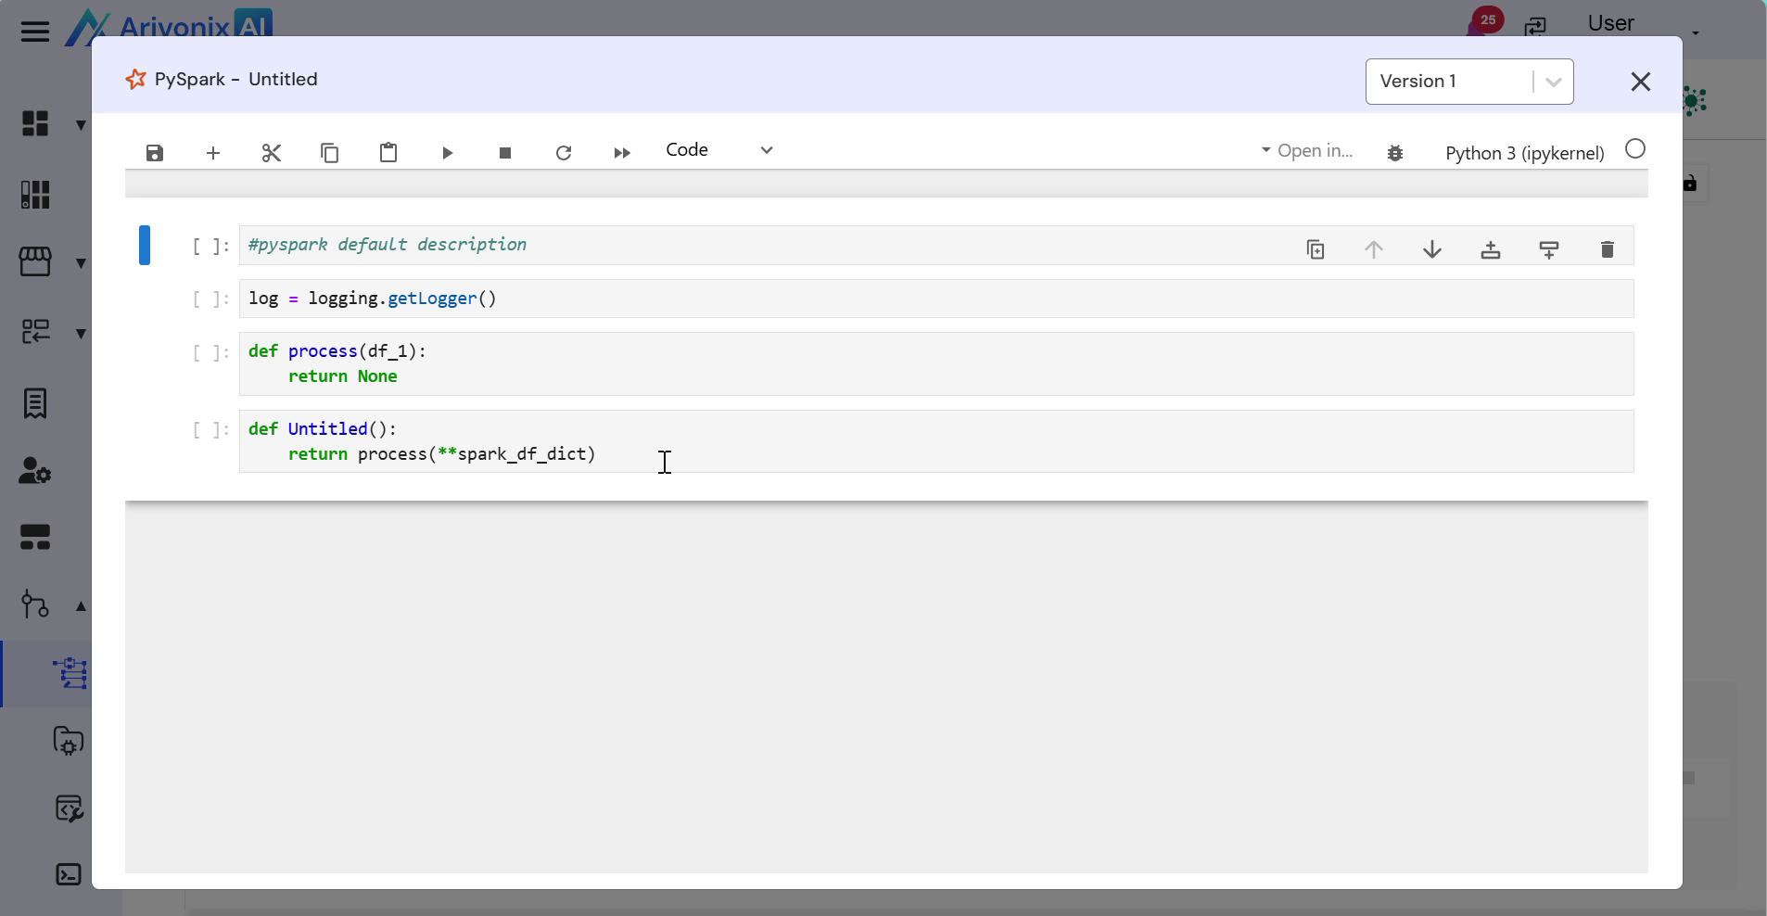The height and width of the screenshot is (916, 1767).
Task: Expand the Open in... menu
Action: (x=1307, y=151)
